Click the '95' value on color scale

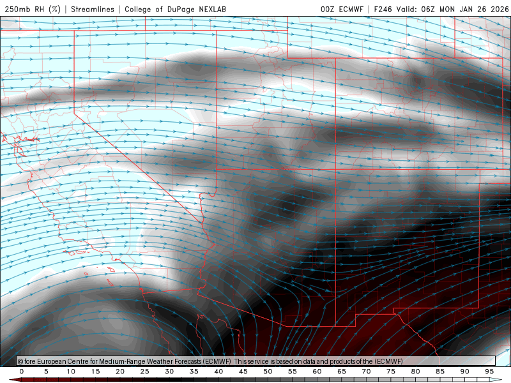[x=489, y=372]
